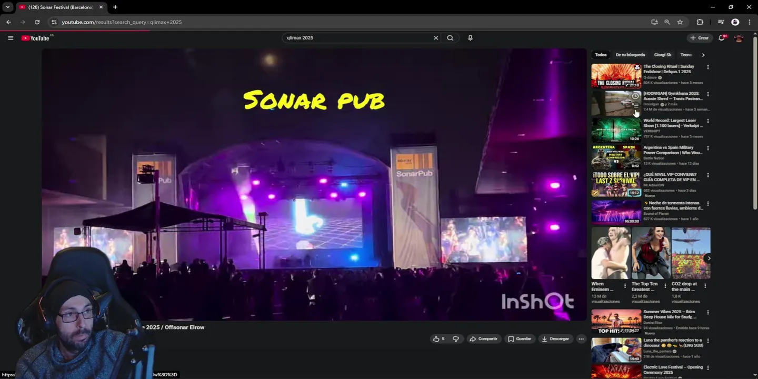Screen dimensions: 758x379
Task: Open Top Ten Greatest short thumbnail
Action: pyautogui.click(x=651, y=253)
